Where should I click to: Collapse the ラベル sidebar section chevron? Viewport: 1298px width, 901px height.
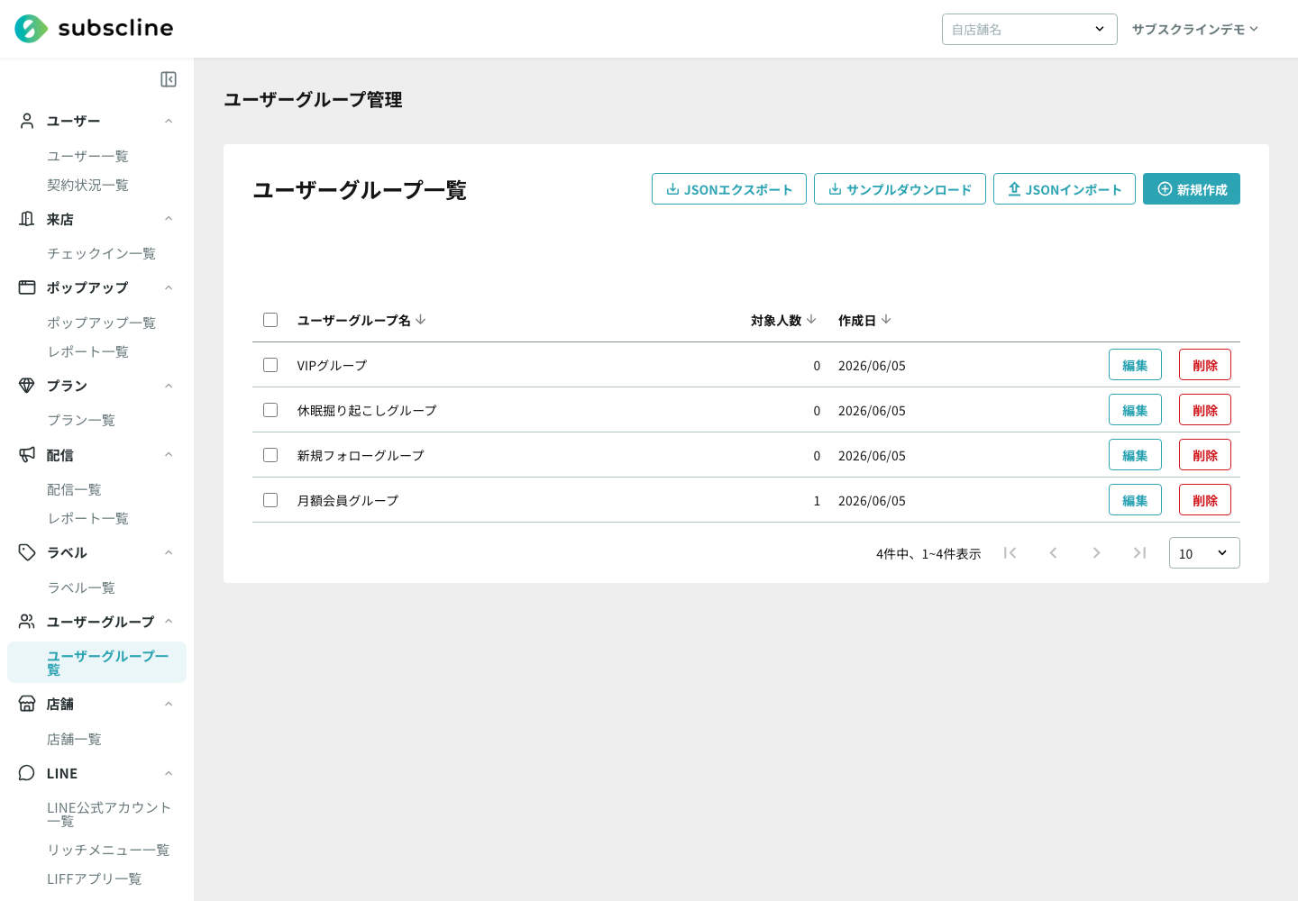point(169,552)
